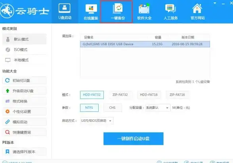233x163 pixels.
Task: Click the 模式类别 section heading
Action: (x=10, y=29)
